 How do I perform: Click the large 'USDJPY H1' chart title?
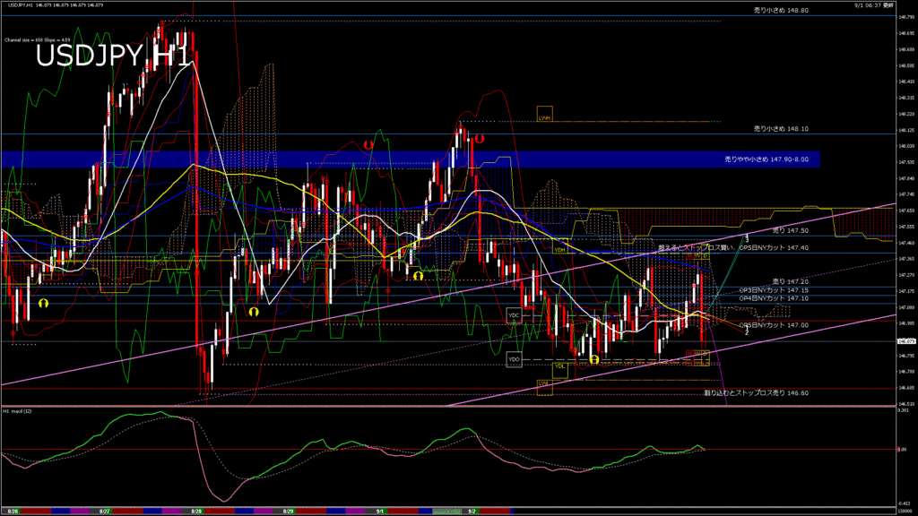pos(112,56)
